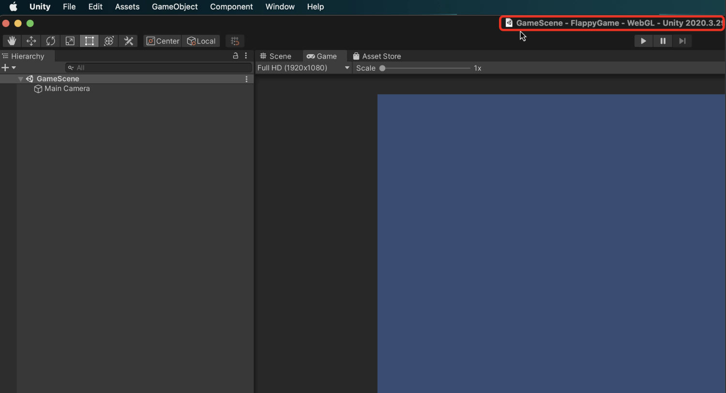This screenshot has height=393, width=726.
Task: Open the Help menu
Action: point(316,7)
